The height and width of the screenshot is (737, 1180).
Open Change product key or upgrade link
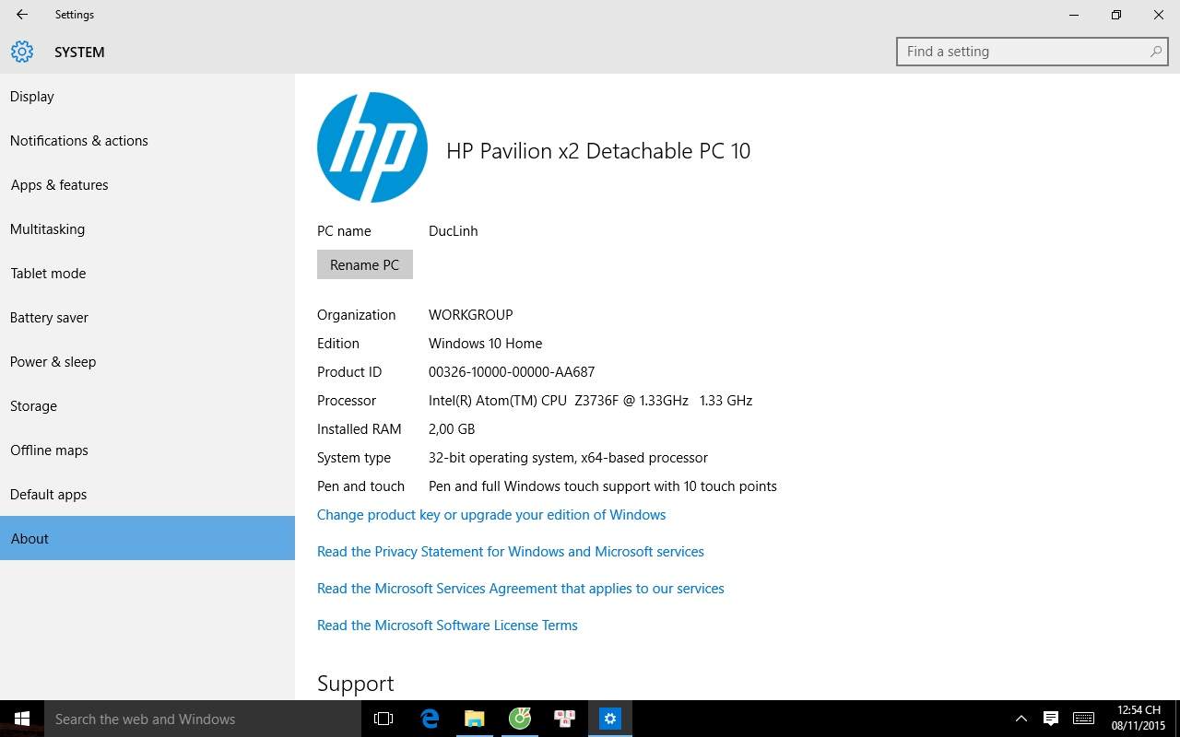pos(491,515)
